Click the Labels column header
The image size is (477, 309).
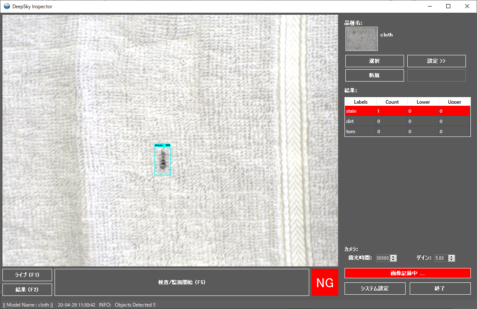click(361, 102)
